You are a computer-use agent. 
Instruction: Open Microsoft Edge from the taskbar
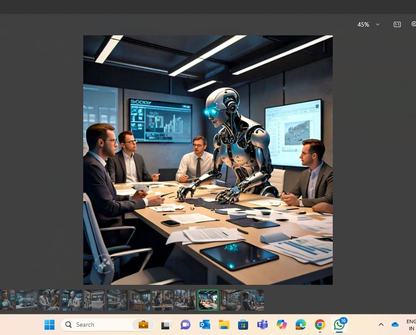(x=301, y=325)
